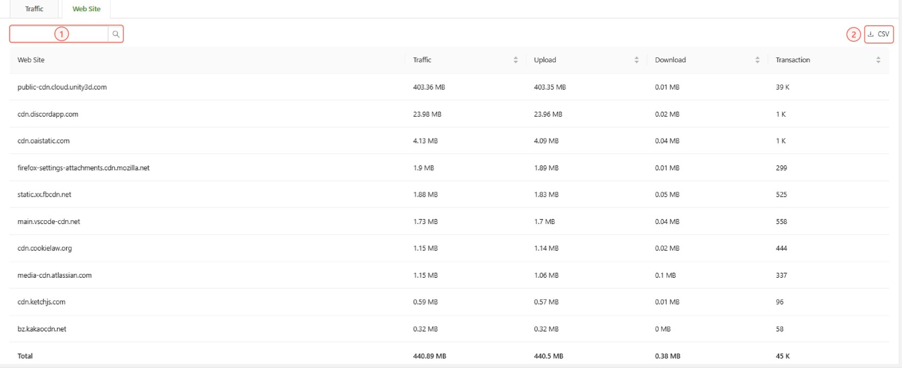Sort table by Traffic column arrows
This screenshot has width=902, height=368.
515,60
